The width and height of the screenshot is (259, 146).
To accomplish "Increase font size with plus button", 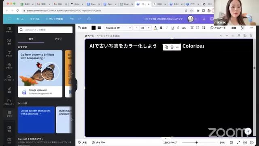I will [149, 28].
